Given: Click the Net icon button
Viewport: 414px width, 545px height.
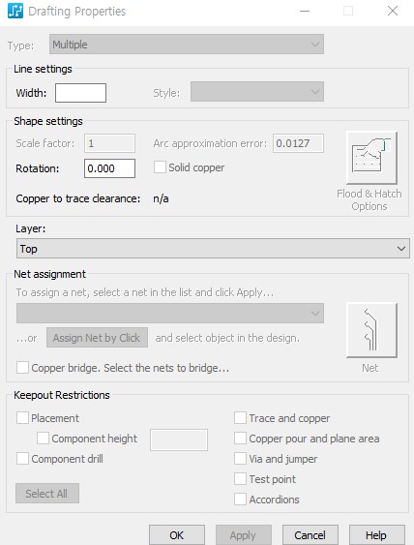Looking at the screenshot, I should 371,329.
